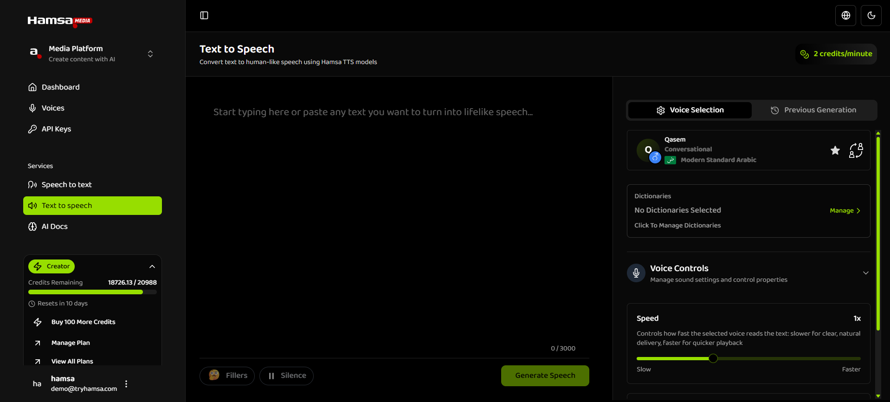Image resolution: width=890 pixels, height=402 pixels.
Task: Click the Voice Controls microphone icon
Action: click(x=636, y=273)
